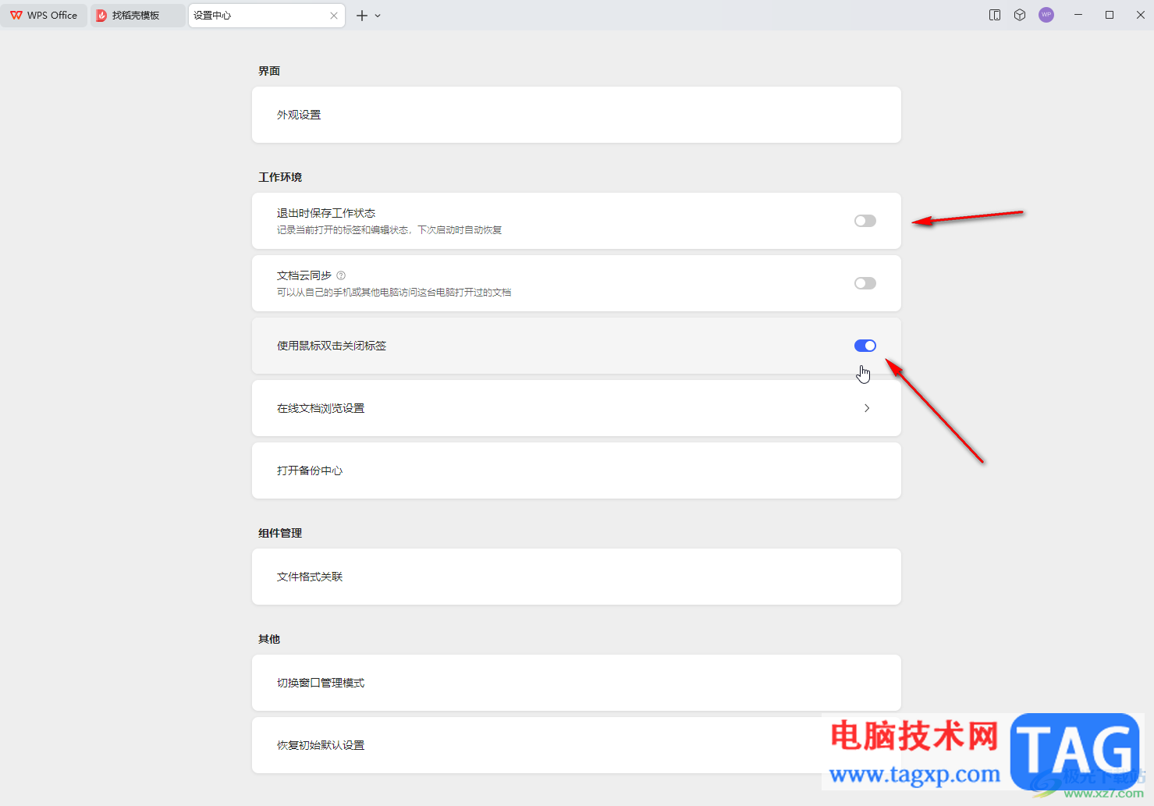The width and height of the screenshot is (1154, 806).
Task: Close the 设置中心 tab
Action: tap(334, 16)
